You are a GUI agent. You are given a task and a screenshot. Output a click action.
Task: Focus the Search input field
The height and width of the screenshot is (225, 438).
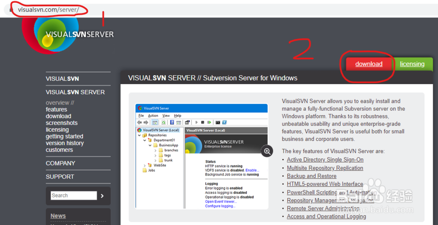pyautogui.click(x=74, y=195)
